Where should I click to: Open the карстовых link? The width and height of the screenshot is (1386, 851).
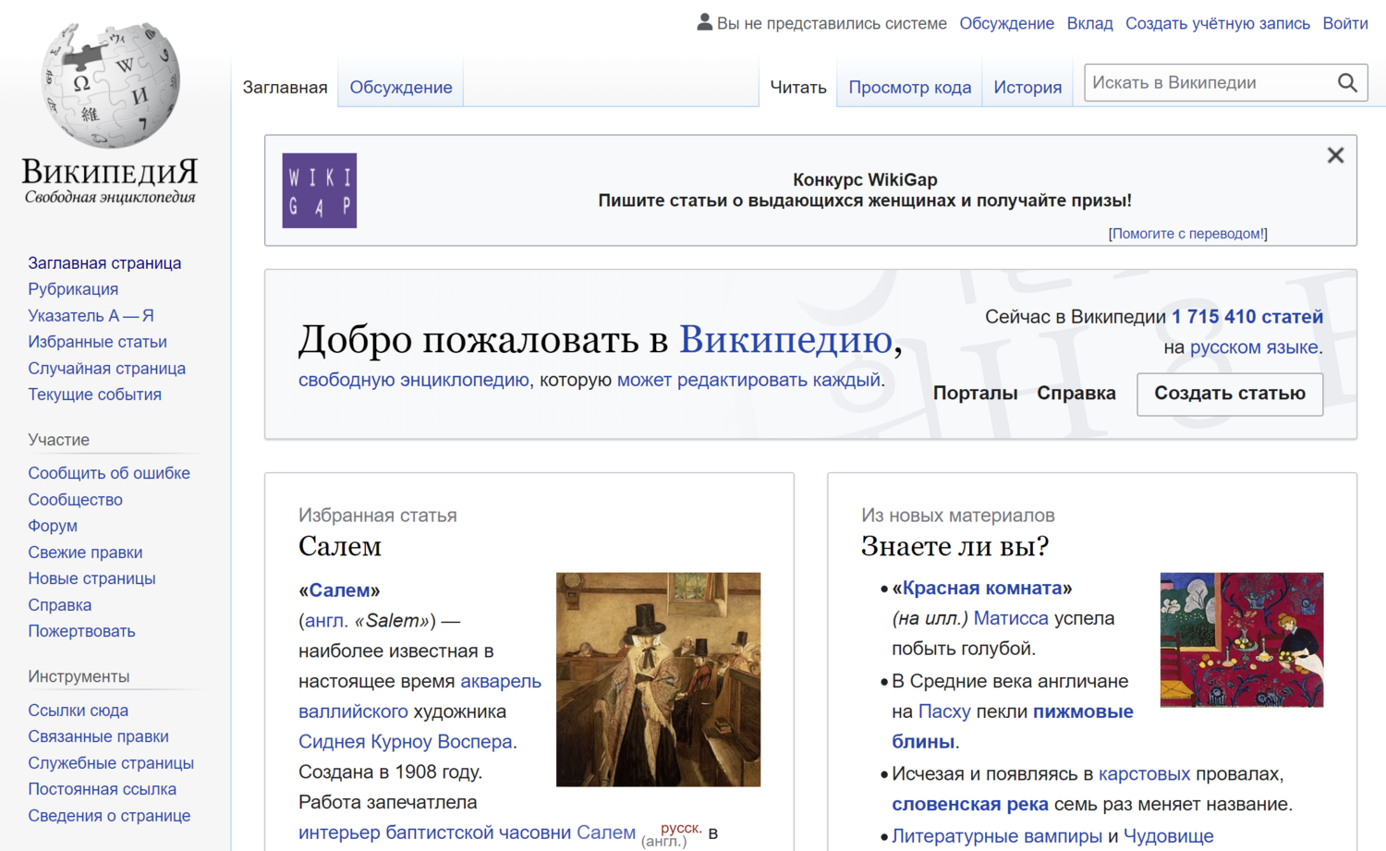[x=1144, y=774]
